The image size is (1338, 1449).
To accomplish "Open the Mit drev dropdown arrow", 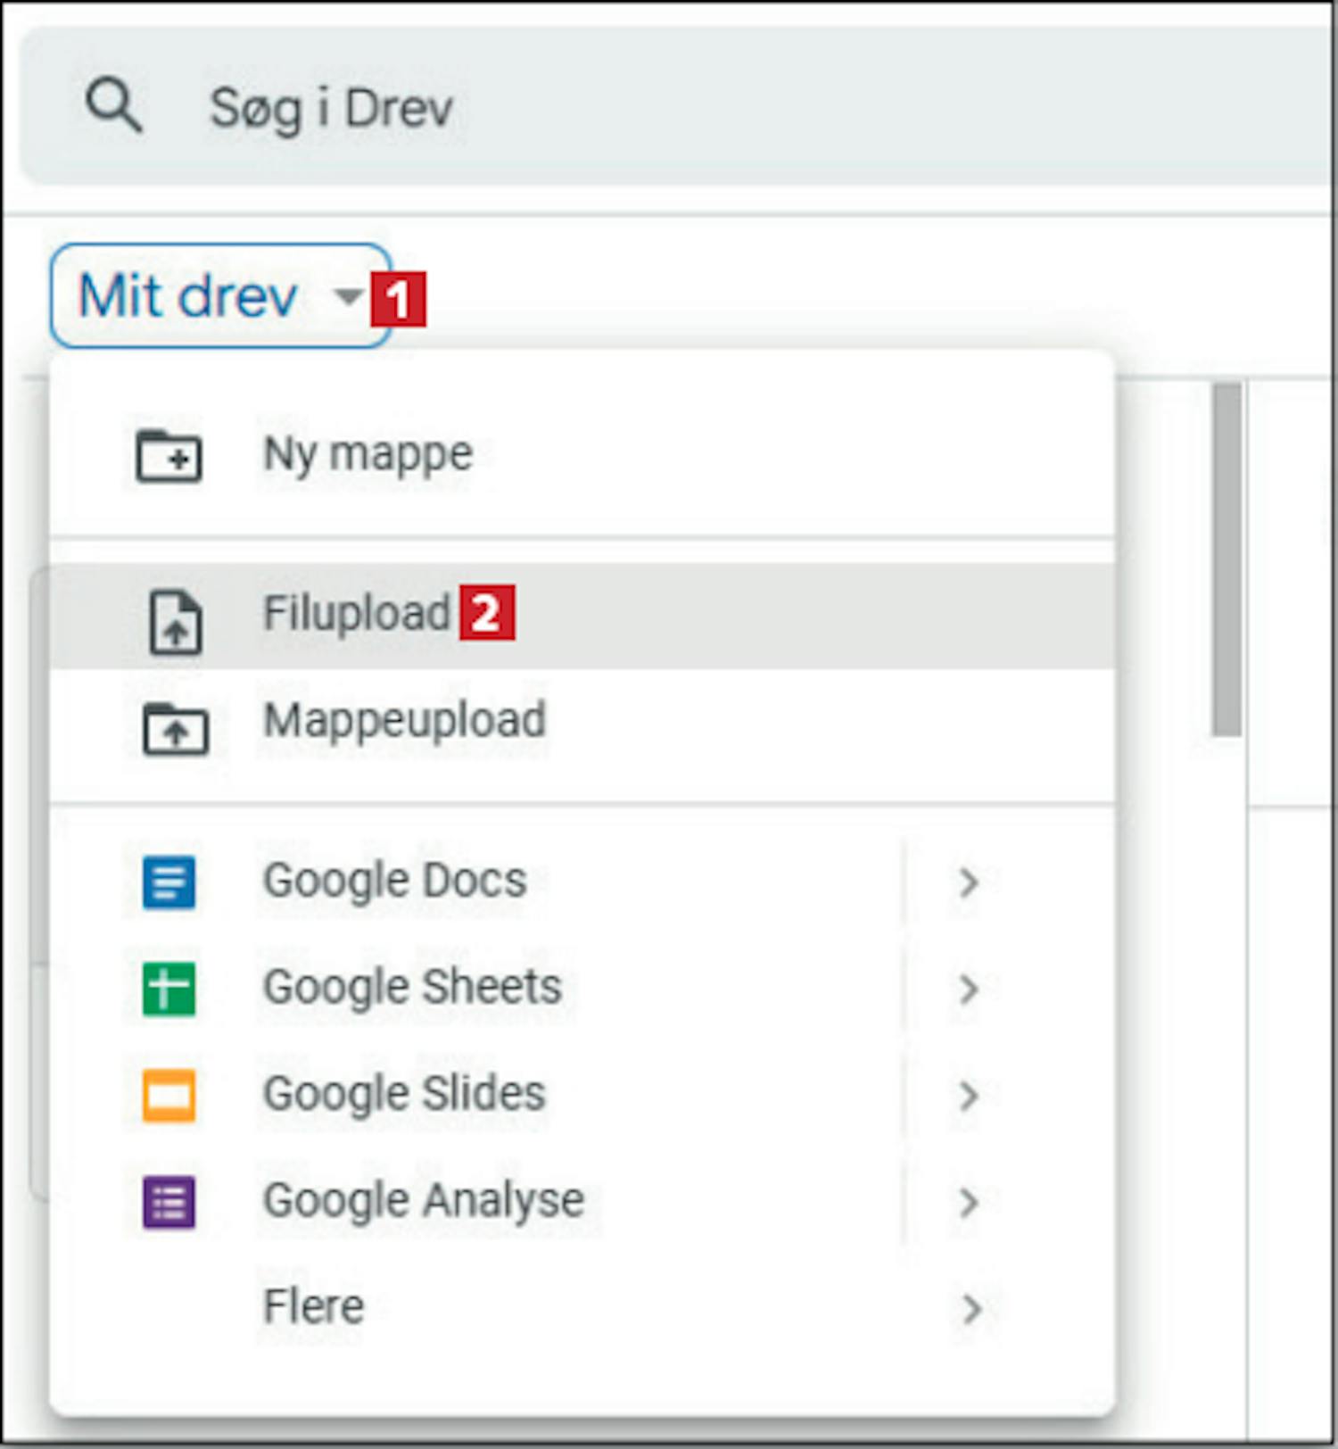I will pos(347,295).
